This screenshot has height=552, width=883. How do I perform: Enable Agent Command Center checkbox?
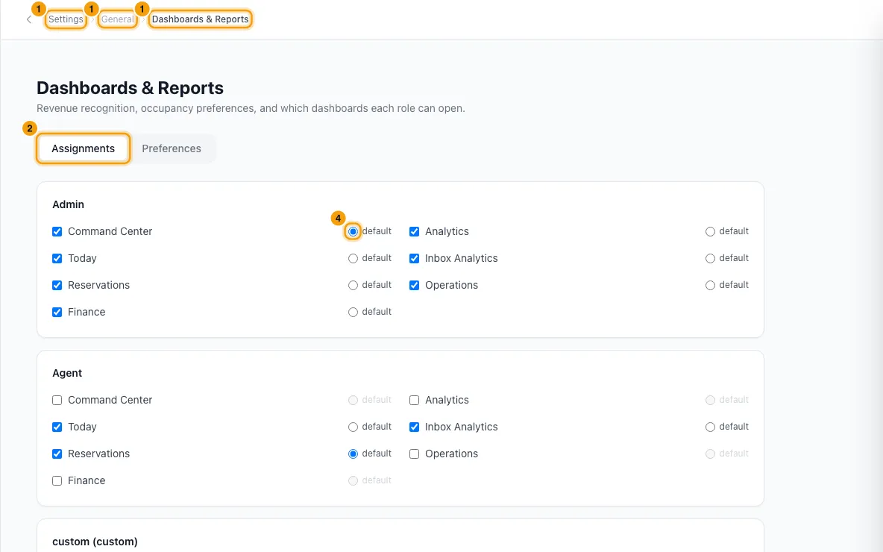pyautogui.click(x=57, y=401)
